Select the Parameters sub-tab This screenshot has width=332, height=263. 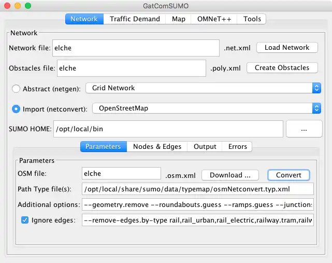[104, 147]
